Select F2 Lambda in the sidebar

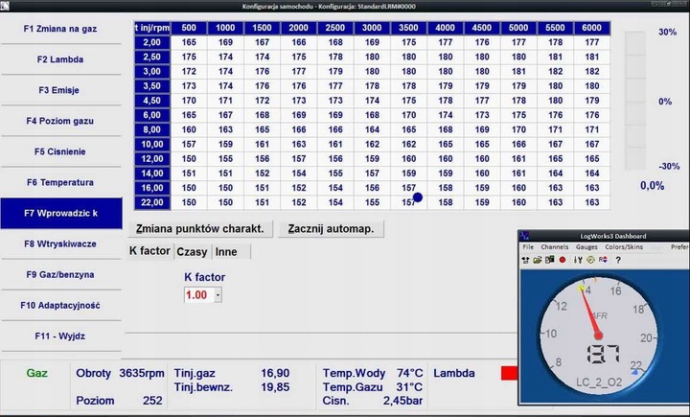(60, 59)
